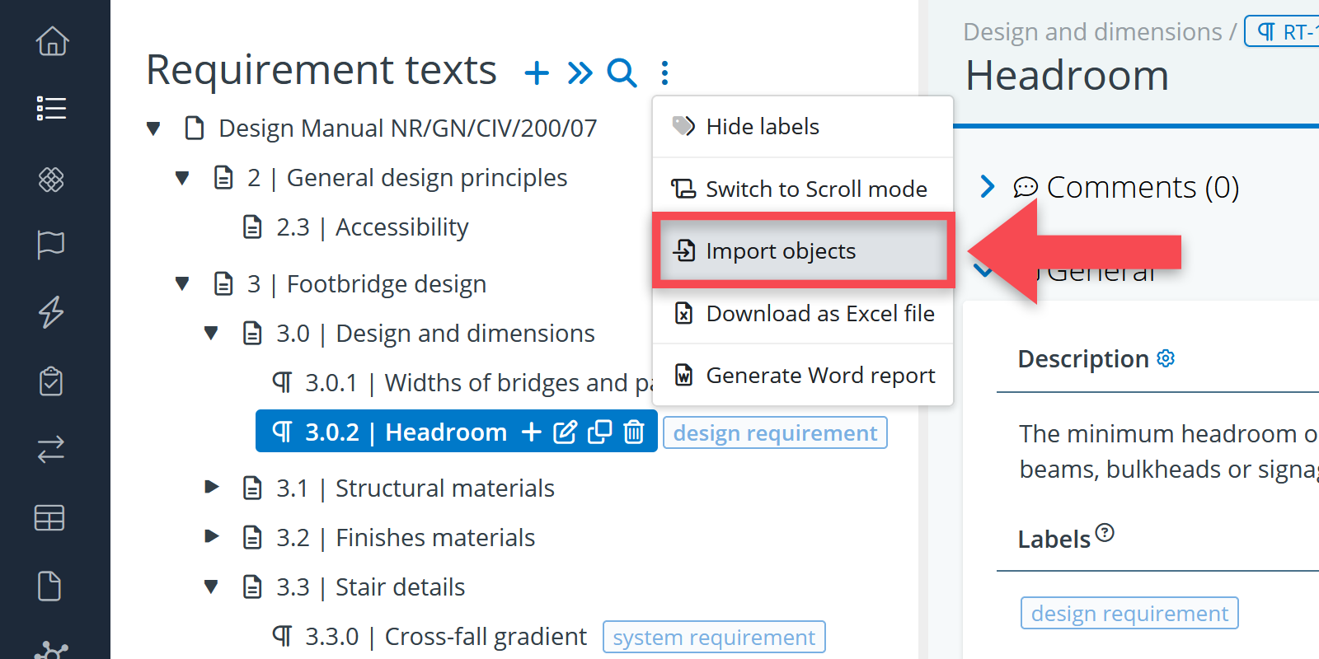
Task: Edit Headroom with the pencil icon
Action: pyautogui.click(x=565, y=432)
